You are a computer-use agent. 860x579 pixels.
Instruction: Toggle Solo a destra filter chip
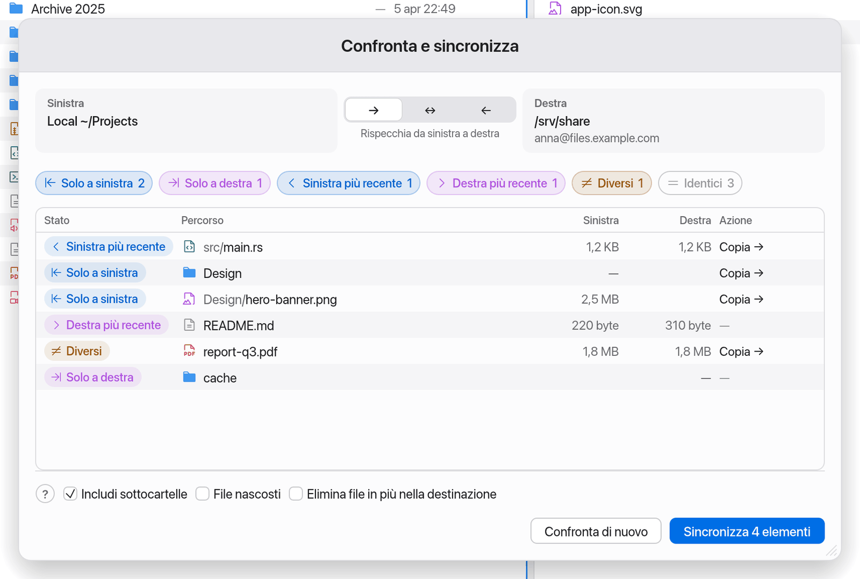214,183
